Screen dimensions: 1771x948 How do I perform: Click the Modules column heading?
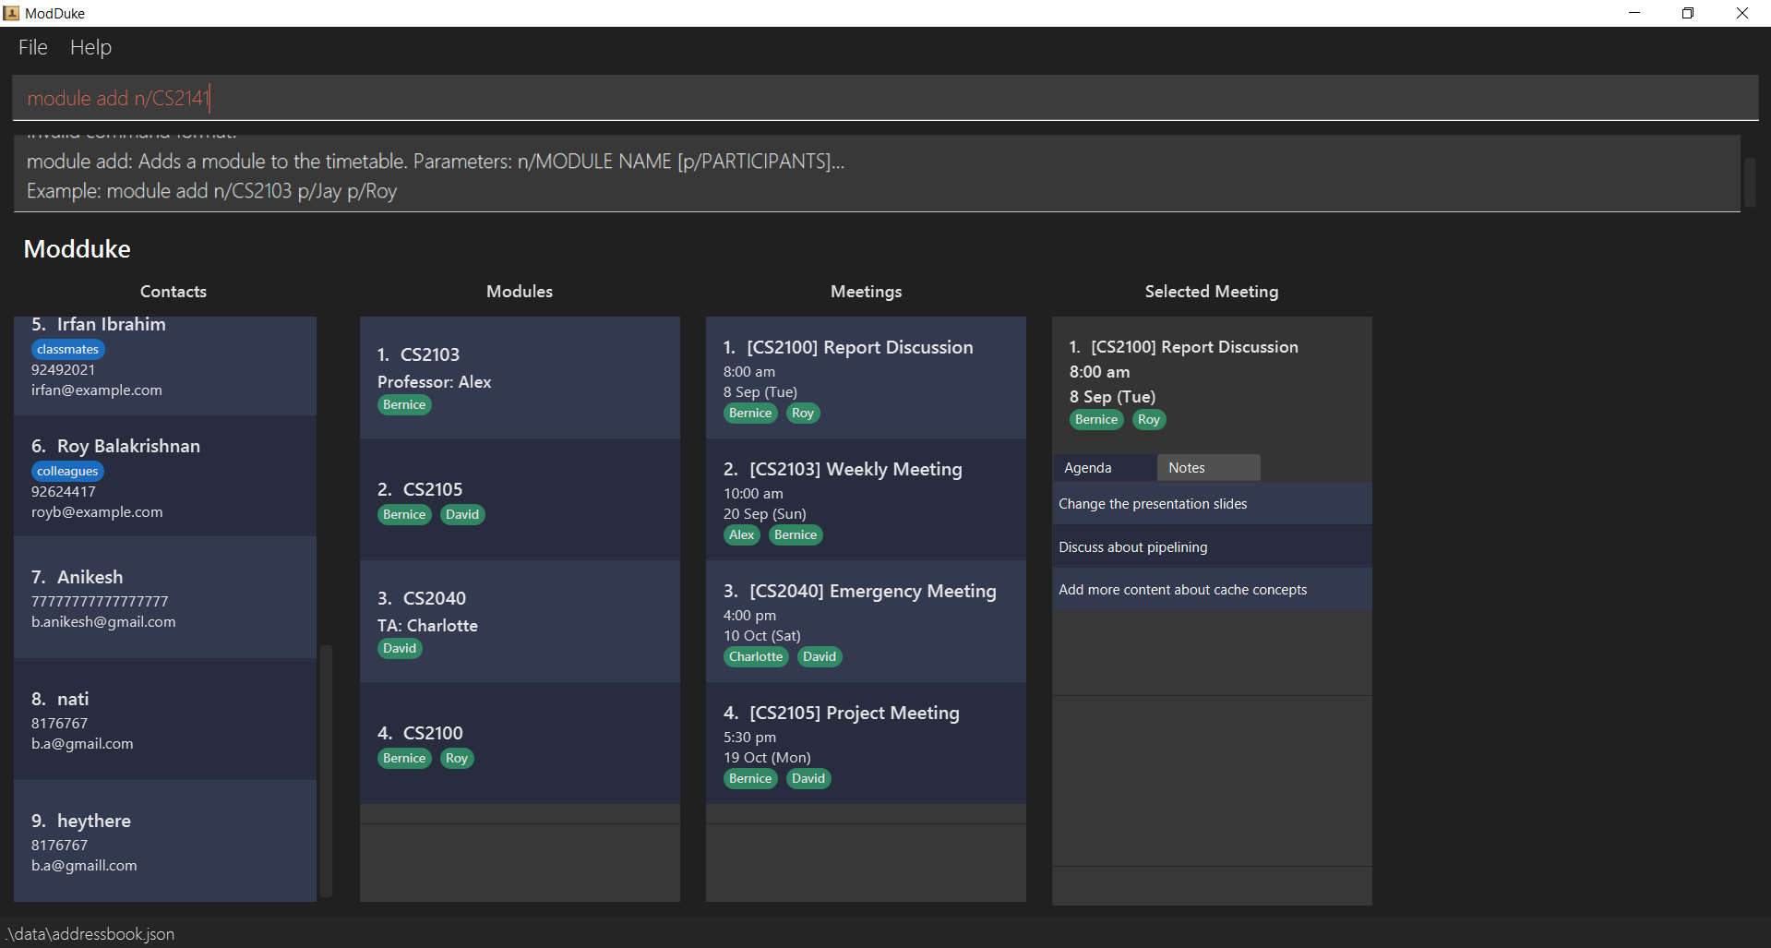(520, 292)
